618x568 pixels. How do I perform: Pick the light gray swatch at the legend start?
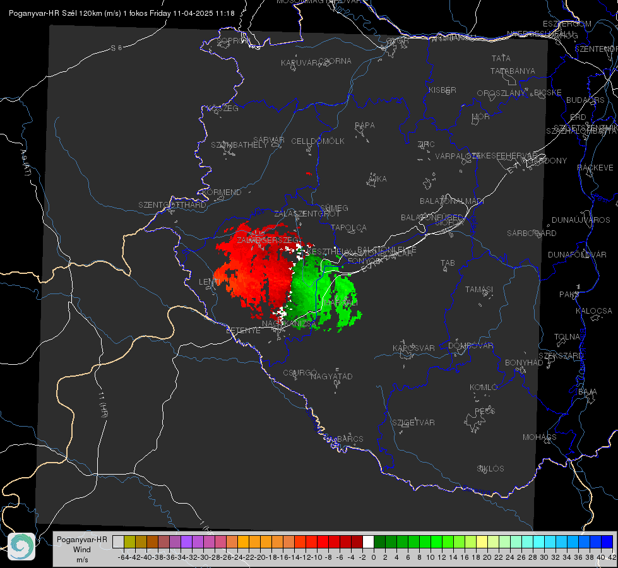coord(118,542)
